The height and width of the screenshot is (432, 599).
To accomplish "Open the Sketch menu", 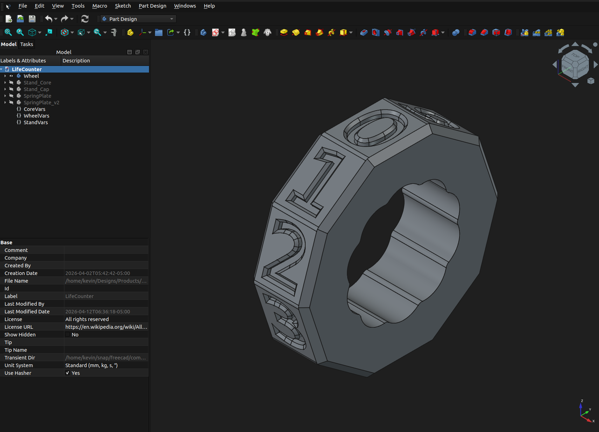I will 123,6.
